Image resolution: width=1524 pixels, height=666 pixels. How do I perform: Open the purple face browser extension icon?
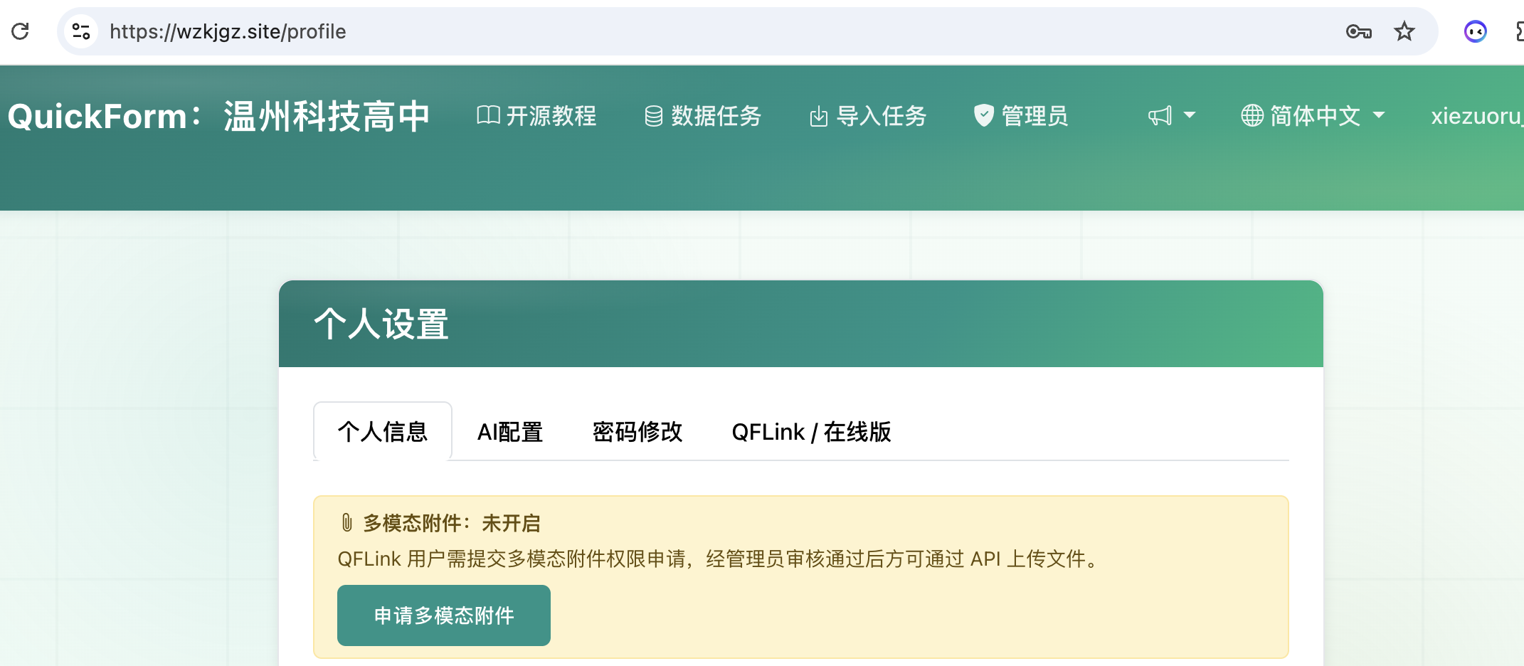click(x=1475, y=31)
